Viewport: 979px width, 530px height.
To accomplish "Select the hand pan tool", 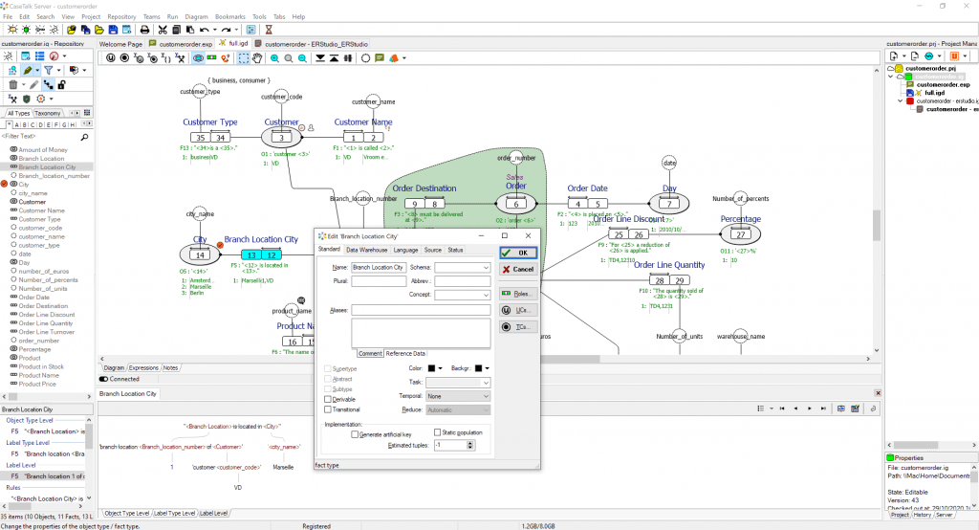I will (x=257, y=58).
